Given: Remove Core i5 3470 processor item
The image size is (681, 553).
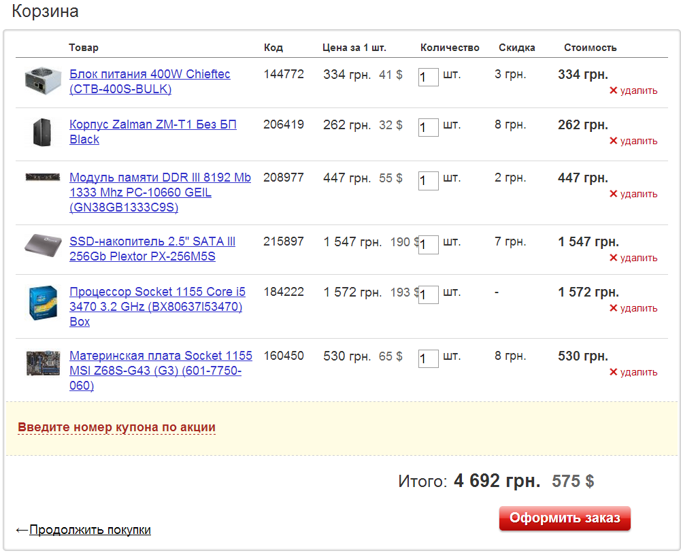Looking at the screenshot, I should [x=633, y=308].
